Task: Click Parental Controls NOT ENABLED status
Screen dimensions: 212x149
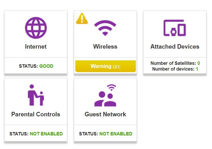Action: click(x=46, y=134)
